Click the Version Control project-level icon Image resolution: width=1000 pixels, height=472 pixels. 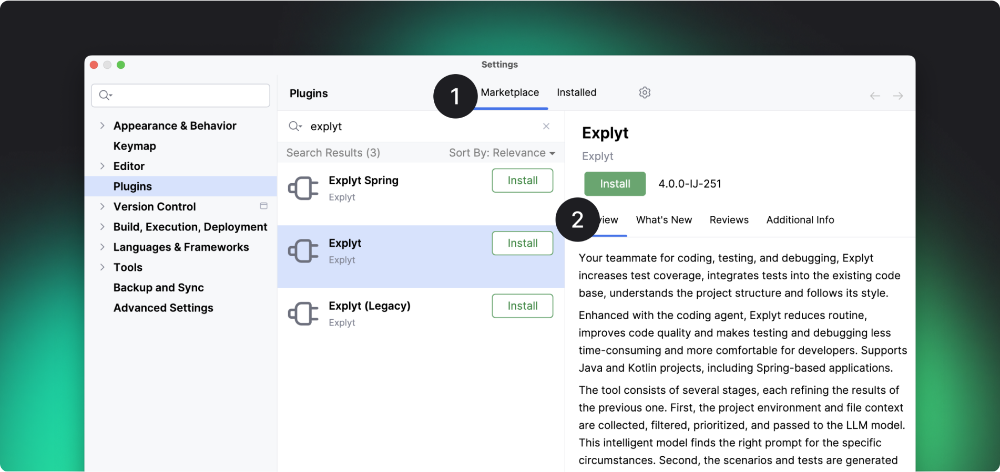click(264, 206)
